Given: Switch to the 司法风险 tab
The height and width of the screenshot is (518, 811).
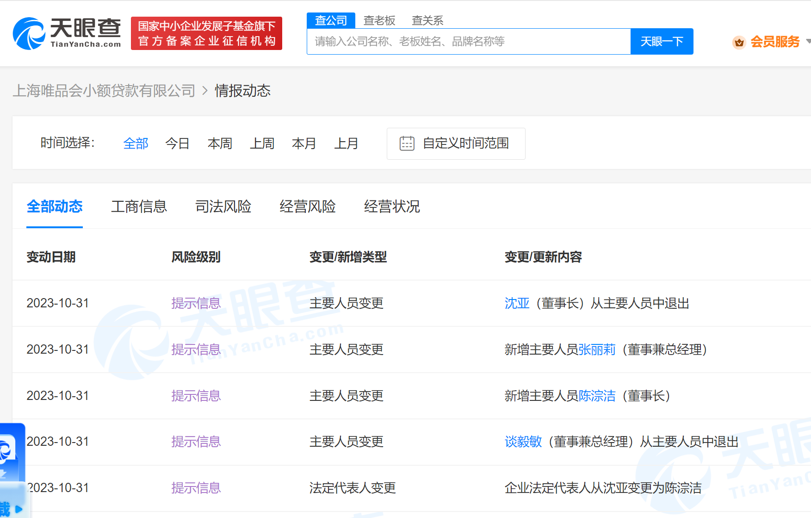Looking at the screenshot, I should (x=223, y=206).
